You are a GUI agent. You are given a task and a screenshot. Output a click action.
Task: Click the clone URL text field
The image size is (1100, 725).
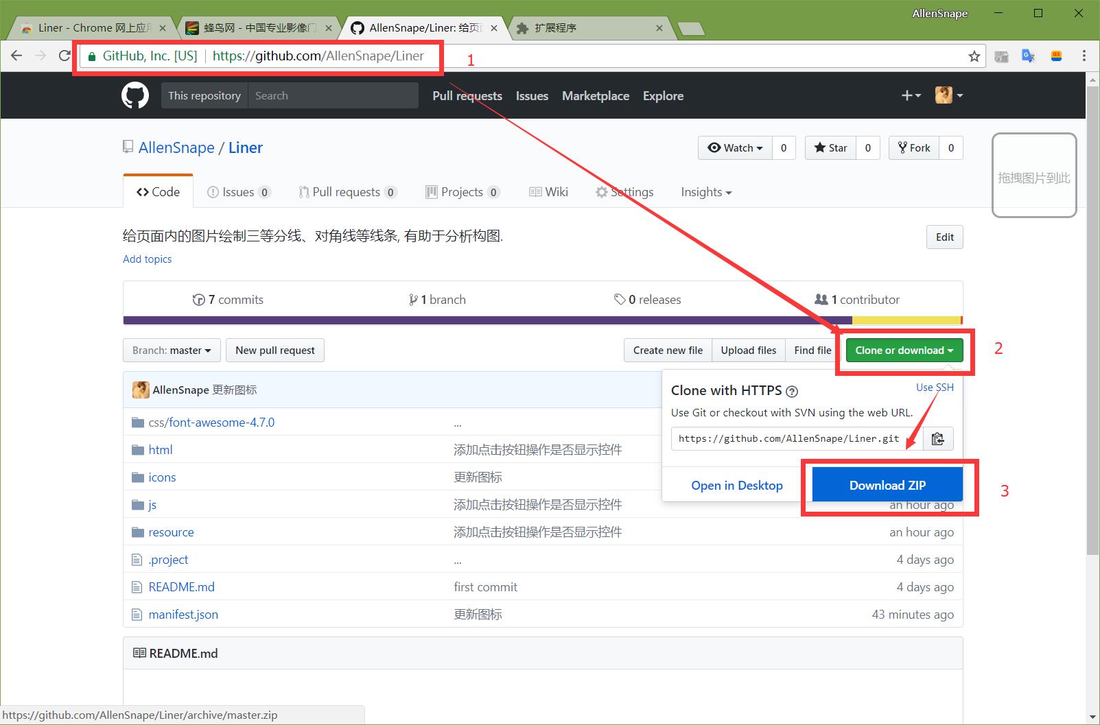pos(797,439)
